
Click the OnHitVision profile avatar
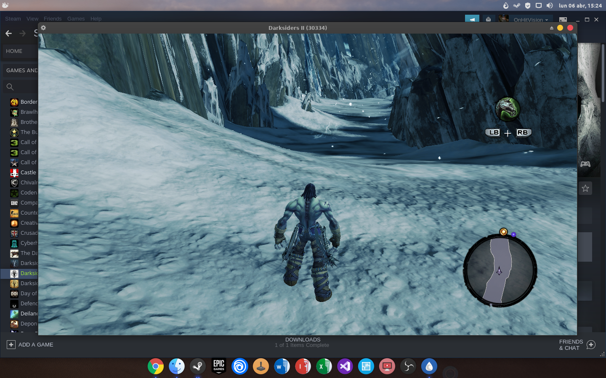coord(504,19)
